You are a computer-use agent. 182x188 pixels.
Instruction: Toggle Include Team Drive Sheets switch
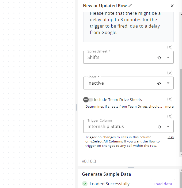coord(88,100)
